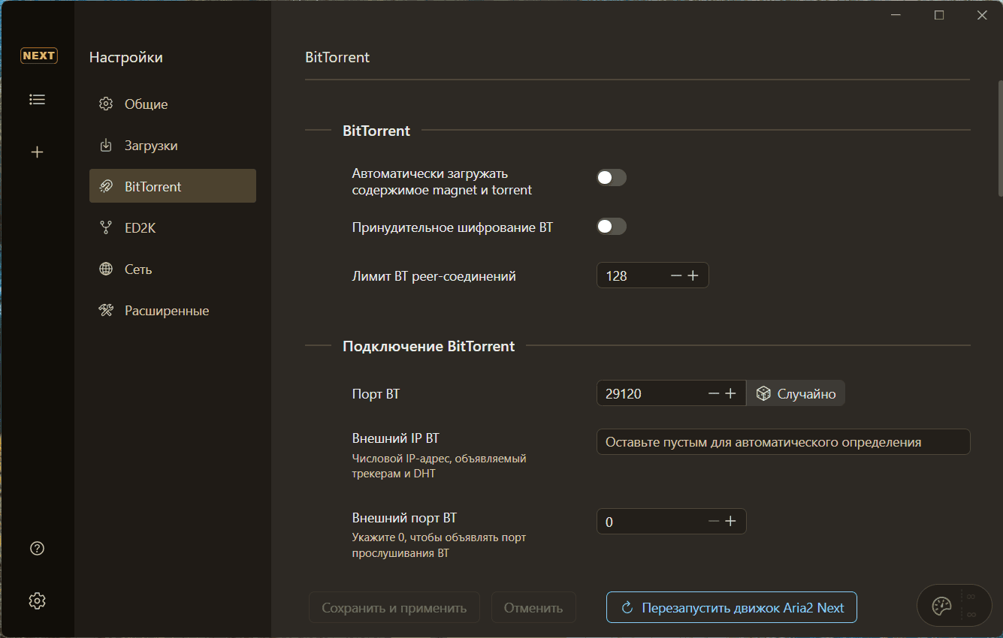Increase BT peer connection limit
Image resolution: width=1003 pixels, height=638 pixels.
tap(693, 276)
